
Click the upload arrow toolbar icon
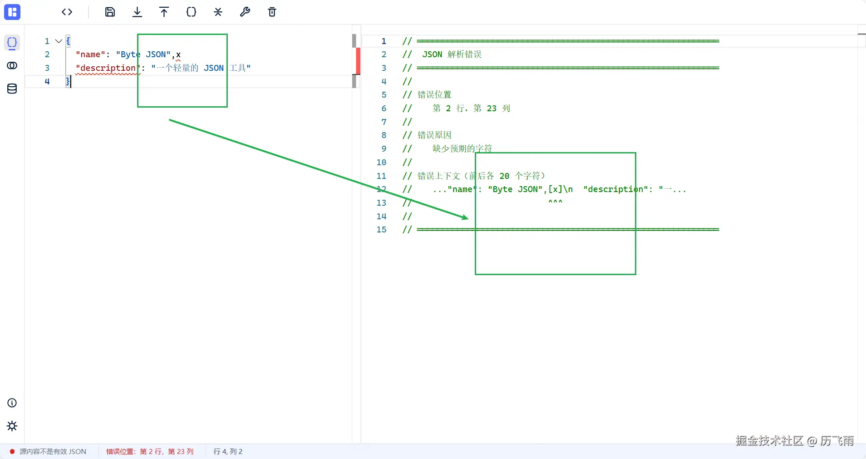pyautogui.click(x=164, y=12)
